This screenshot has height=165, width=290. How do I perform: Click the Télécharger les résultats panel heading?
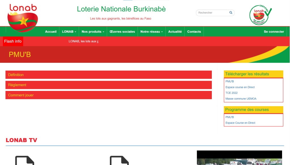tap(253, 74)
